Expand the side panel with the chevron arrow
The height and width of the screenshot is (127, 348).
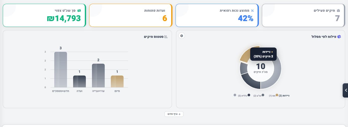click(345, 90)
